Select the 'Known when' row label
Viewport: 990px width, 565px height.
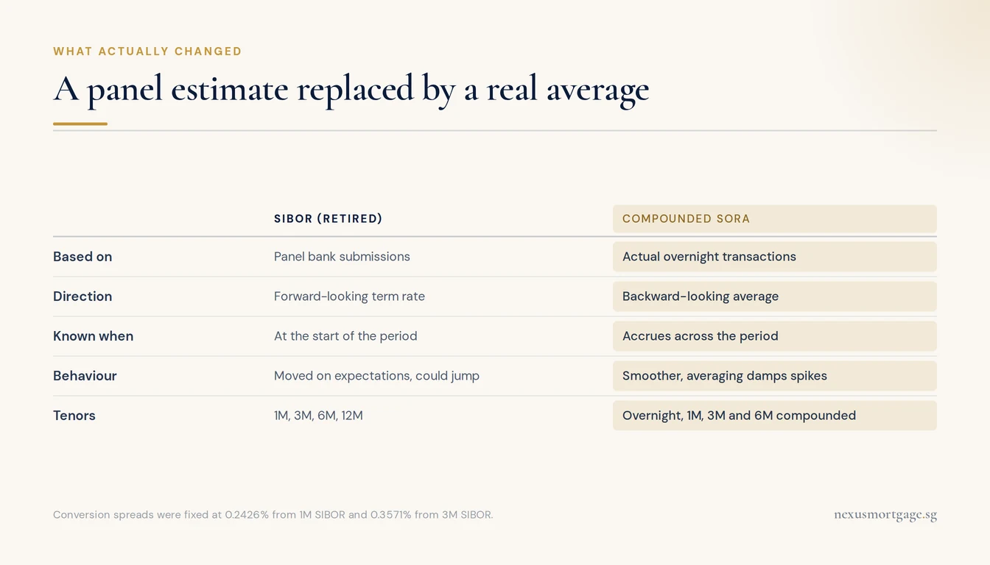click(93, 336)
